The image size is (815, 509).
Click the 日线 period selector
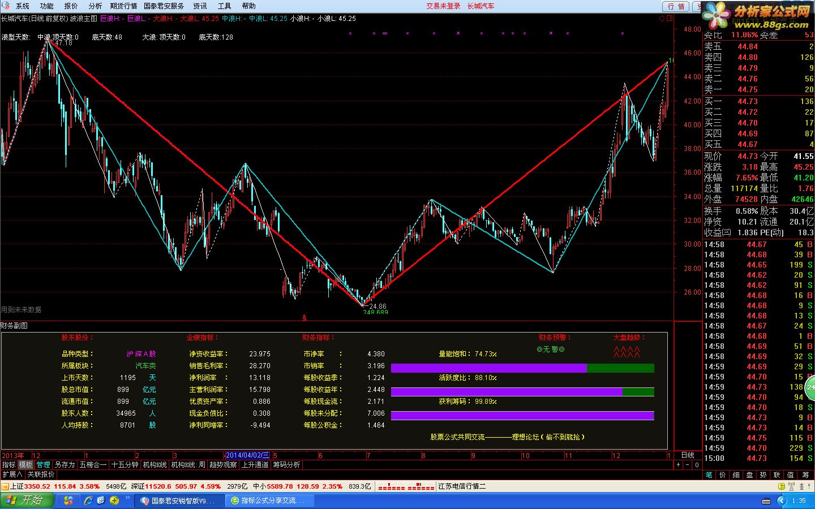(688, 455)
